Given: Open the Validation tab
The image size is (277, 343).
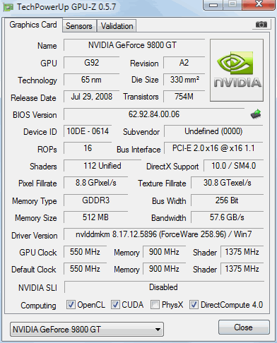Looking at the screenshot, I should [117, 26].
